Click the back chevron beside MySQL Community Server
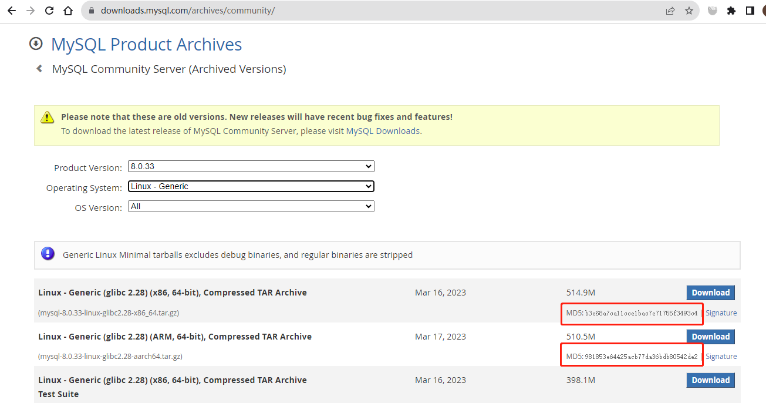Viewport: 766px width, 403px height. click(x=39, y=69)
